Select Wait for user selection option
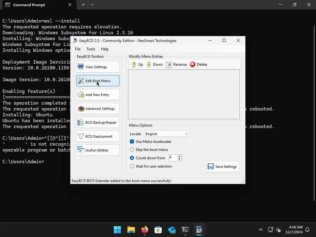The width and height of the screenshot is (316, 237). tap(132, 166)
